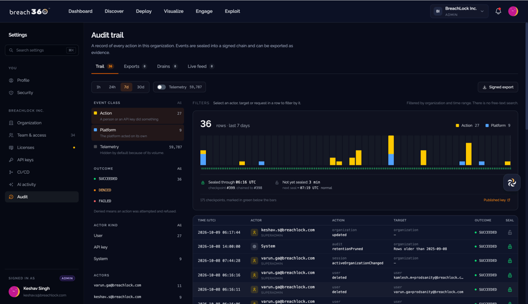
Task: Filter actor kind by API key
Action: pyautogui.click(x=138, y=247)
